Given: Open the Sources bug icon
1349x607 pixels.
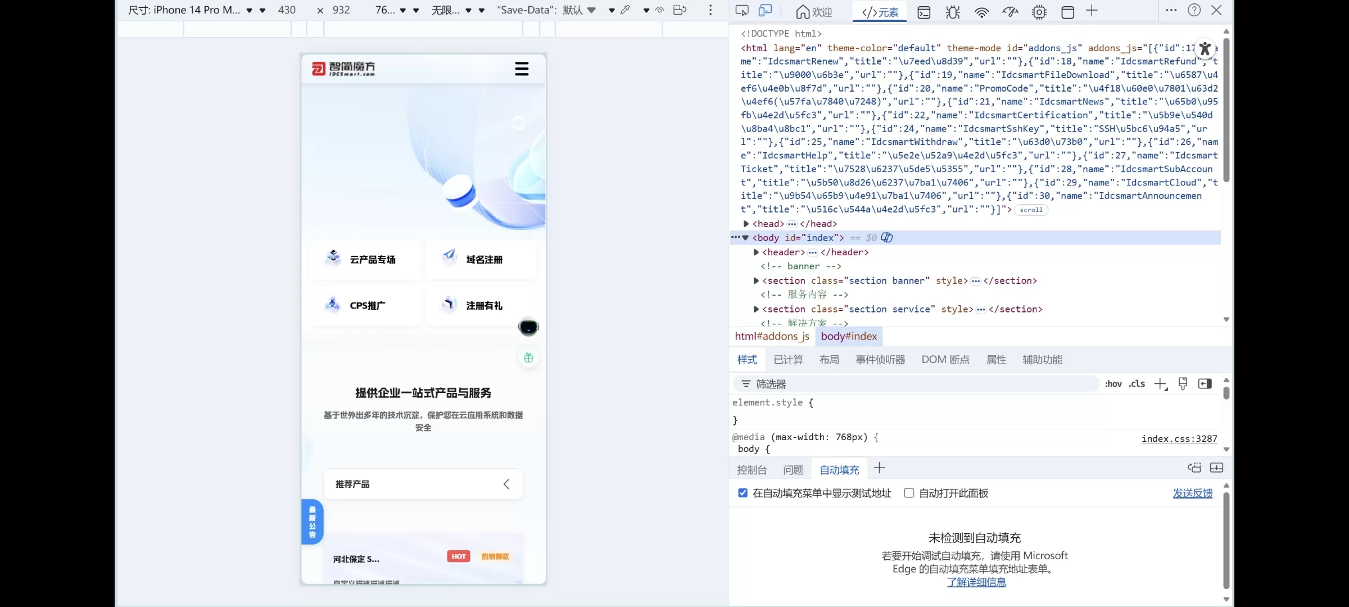Looking at the screenshot, I should (953, 12).
